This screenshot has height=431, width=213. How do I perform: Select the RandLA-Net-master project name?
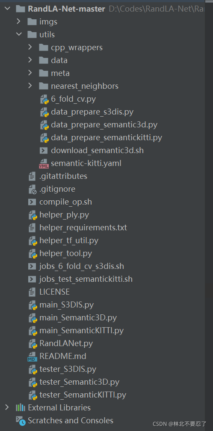pos(67,9)
